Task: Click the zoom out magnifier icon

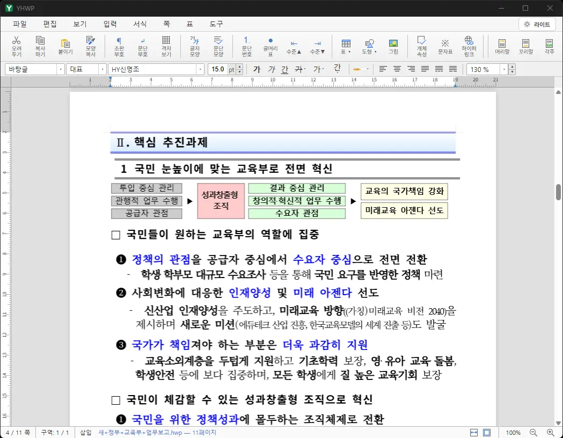Action: click(x=533, y=433)
